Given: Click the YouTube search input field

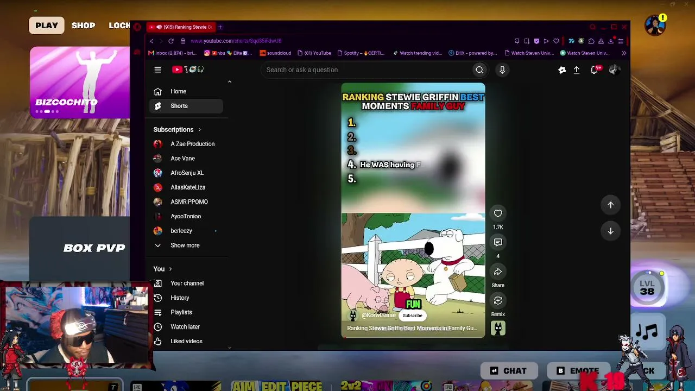Looking at the screenshot, I should 367,70.
